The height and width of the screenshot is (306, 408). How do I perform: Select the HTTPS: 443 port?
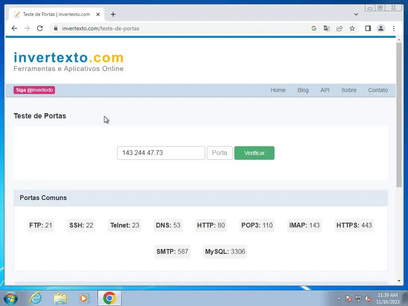(x=354, y=226)
